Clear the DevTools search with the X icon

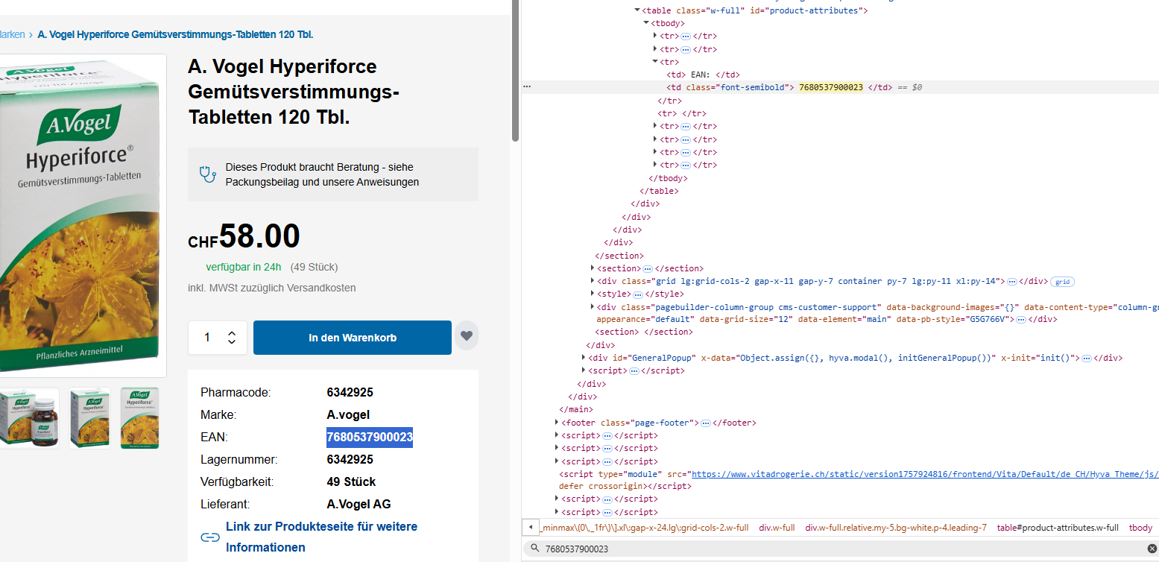[1152, 549]
